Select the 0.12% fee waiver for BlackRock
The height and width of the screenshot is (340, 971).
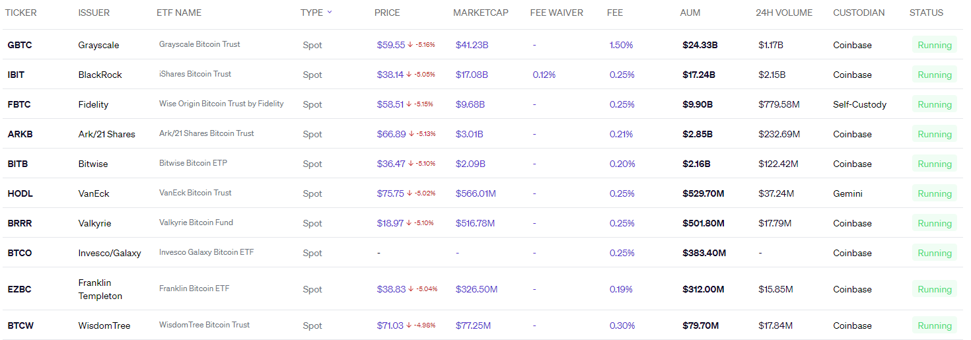tap(544, 75)
